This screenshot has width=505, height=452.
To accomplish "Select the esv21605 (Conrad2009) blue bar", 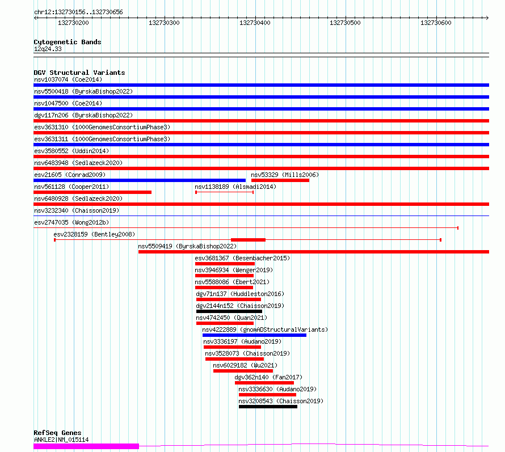I will click(x=140, y=180).
